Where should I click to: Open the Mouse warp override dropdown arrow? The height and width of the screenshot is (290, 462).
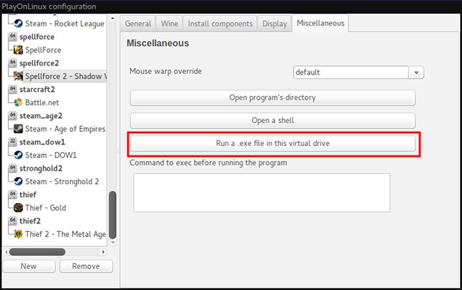[x=416, y=72]
